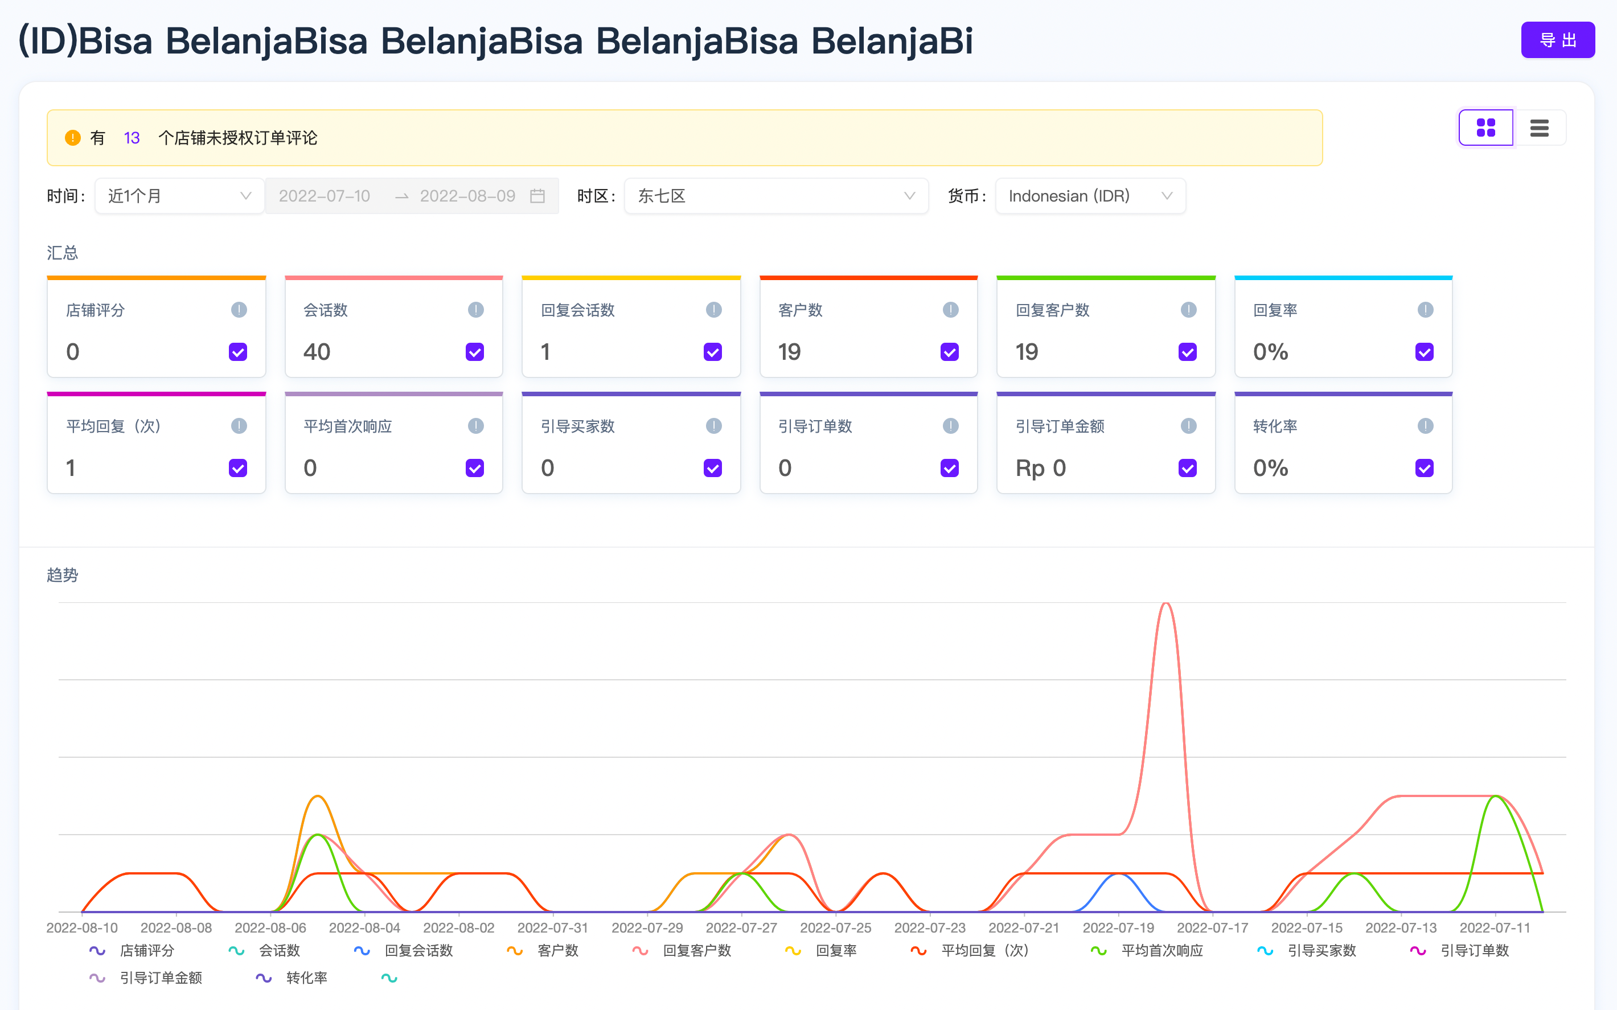This screenshot has width=1617, height=1010.
Task: Toggle 引导订单金额 series in chart legend
Action: (x=145, y=978)
